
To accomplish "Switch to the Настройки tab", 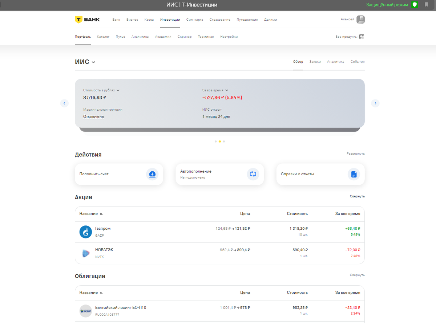I will pyautogui.click(x=229, y=37).
